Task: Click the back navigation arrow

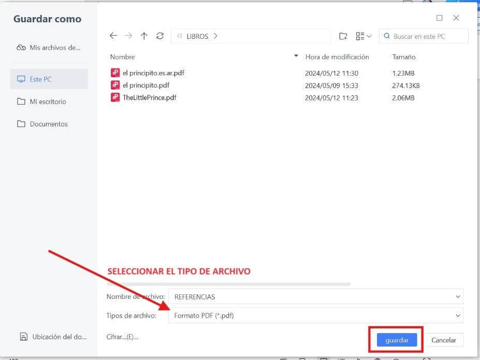Action: point(113,36)
